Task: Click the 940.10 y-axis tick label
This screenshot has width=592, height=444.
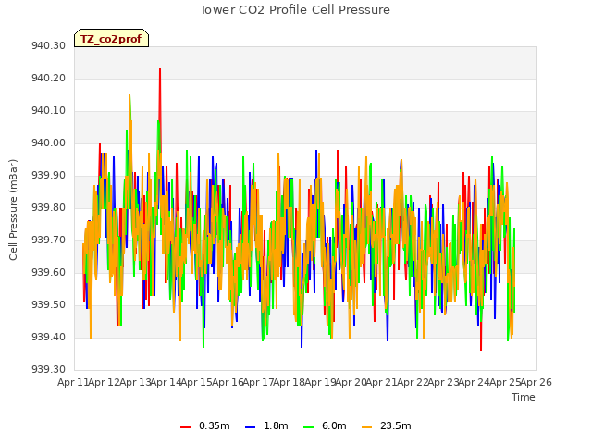Action: click(48, 111)
